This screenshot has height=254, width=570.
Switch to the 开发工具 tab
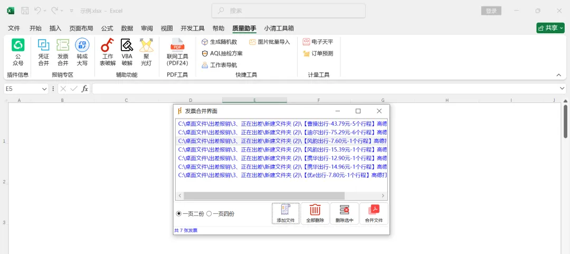(x=193, y=29)
